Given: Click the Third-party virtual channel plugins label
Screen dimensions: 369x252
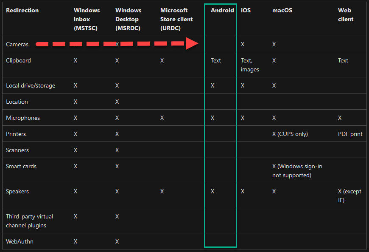Looking at the screenshot, I should tap(29, 221).
